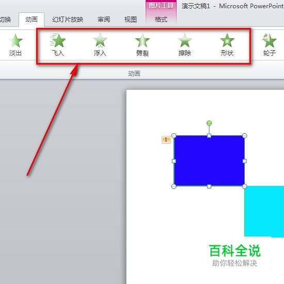284x284 pixels.
Task: Apply the 淡出 fade animation effect
Action: [15, 45]
